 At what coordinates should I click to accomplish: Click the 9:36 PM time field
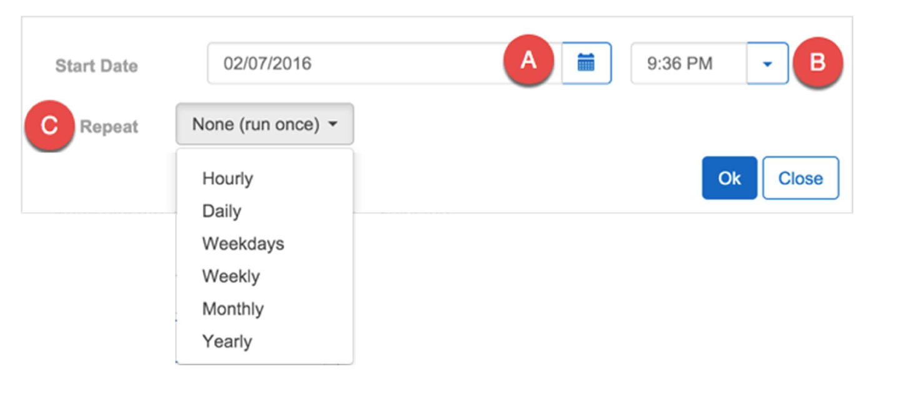[688, 63]
